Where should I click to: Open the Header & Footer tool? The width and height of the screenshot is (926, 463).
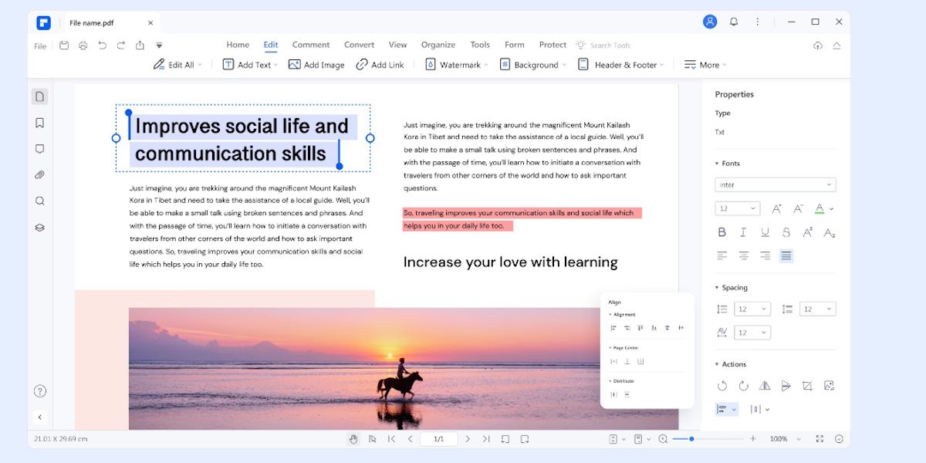[x=620, y=65]
